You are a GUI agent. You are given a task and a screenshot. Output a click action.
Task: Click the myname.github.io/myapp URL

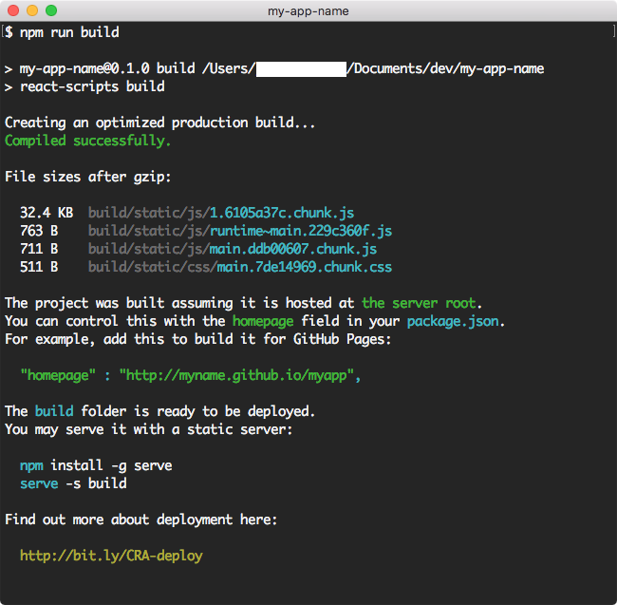pos(238,375)
